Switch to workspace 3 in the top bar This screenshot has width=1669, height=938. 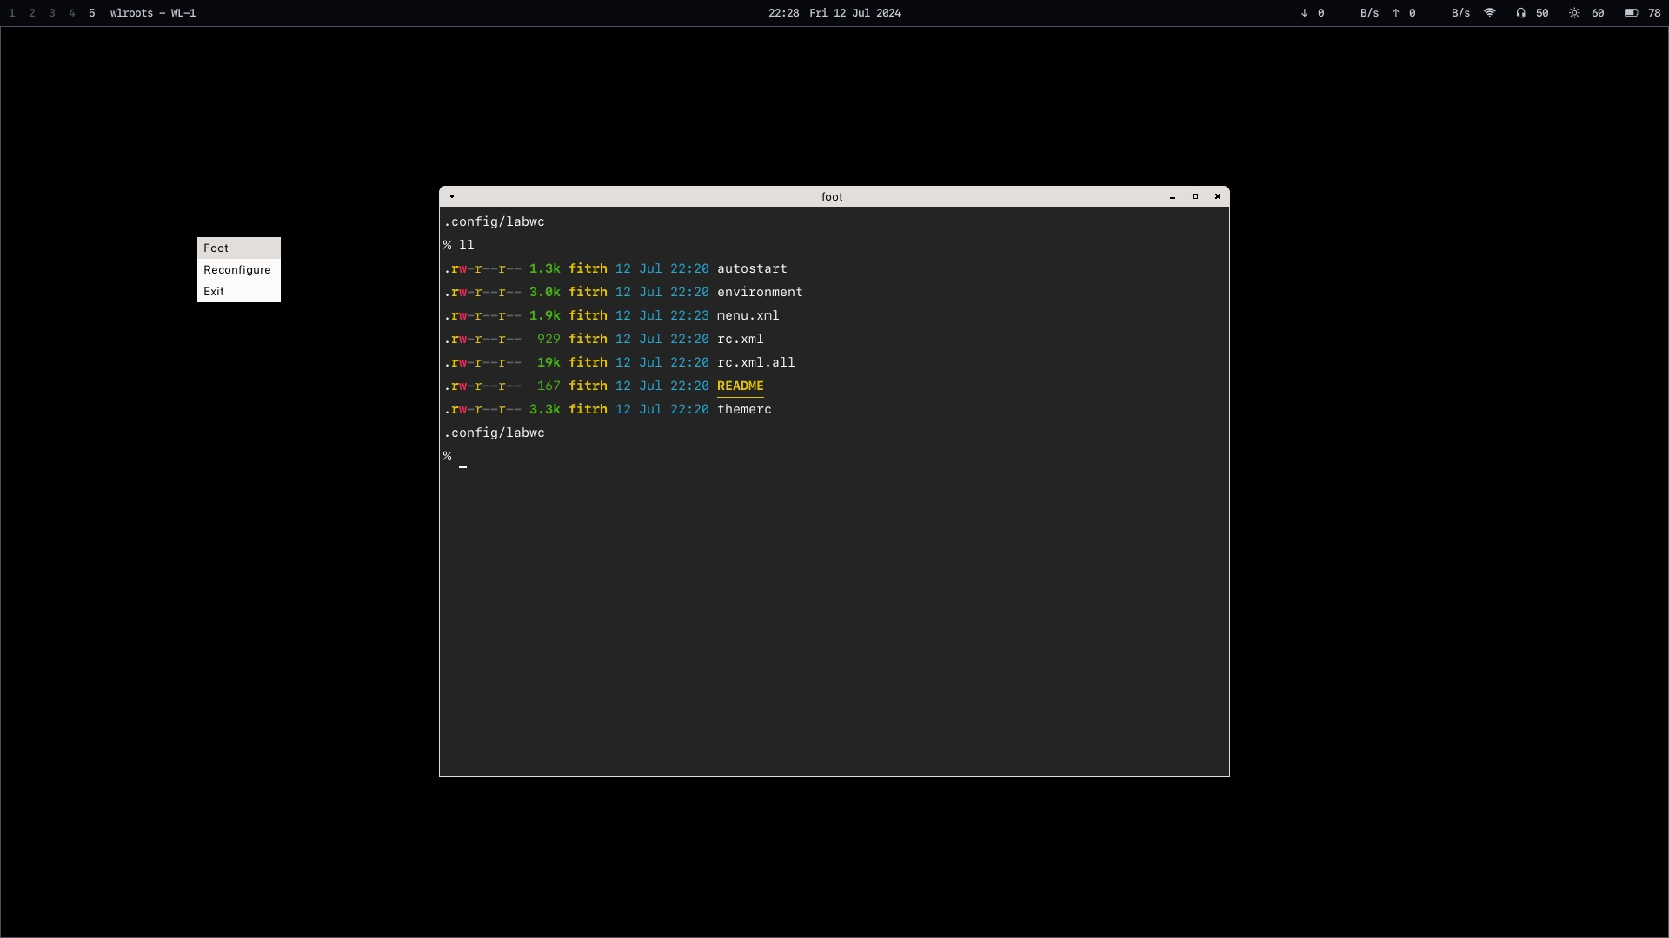click(52, 13)
